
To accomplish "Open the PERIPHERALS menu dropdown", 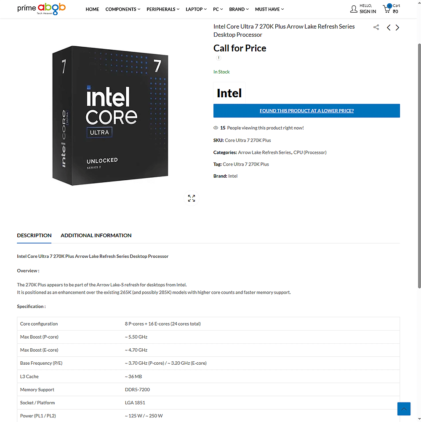I will 163,9.
